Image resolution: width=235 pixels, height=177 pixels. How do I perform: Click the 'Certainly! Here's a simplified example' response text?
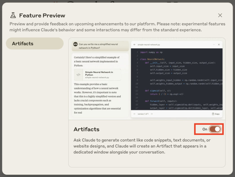coord(97,61)
